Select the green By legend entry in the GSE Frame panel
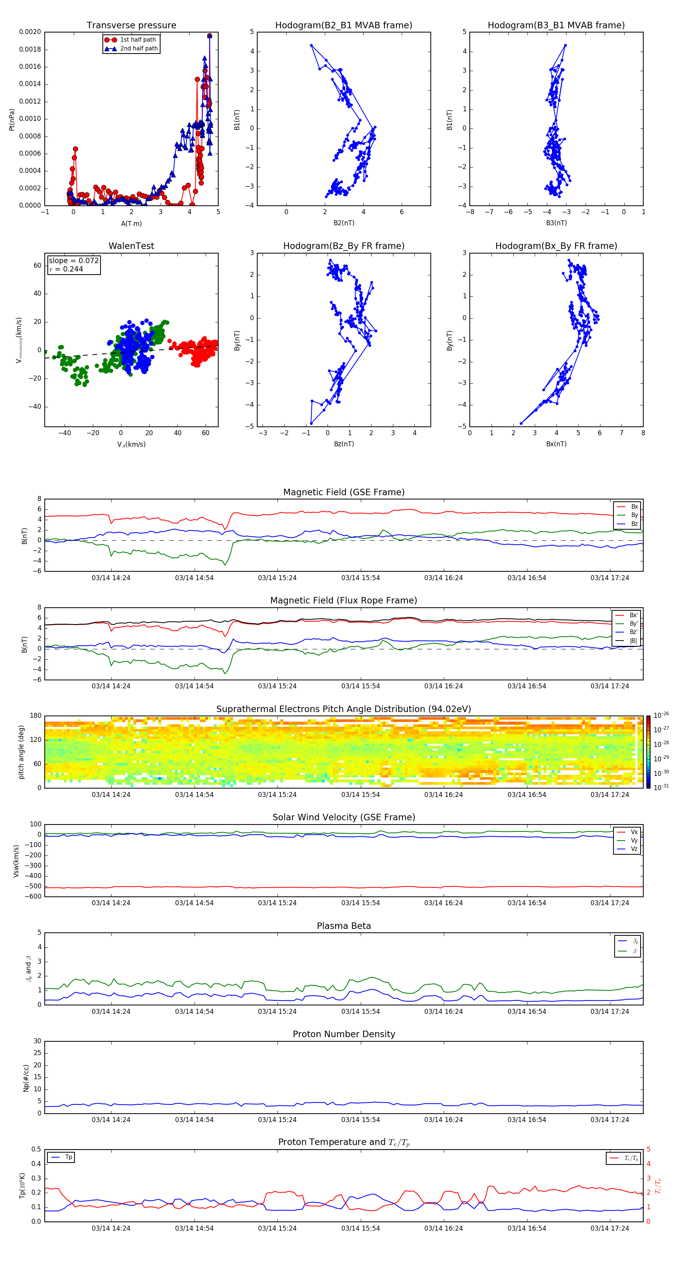Screen dimensions: 688x1262 (x=627, y=515)
